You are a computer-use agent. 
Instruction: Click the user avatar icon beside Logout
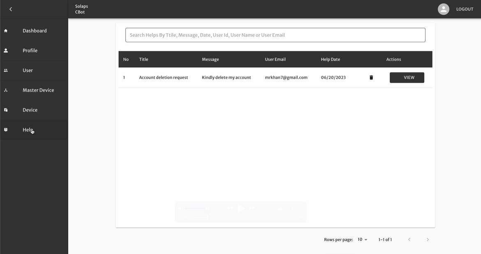coord(443,9)
